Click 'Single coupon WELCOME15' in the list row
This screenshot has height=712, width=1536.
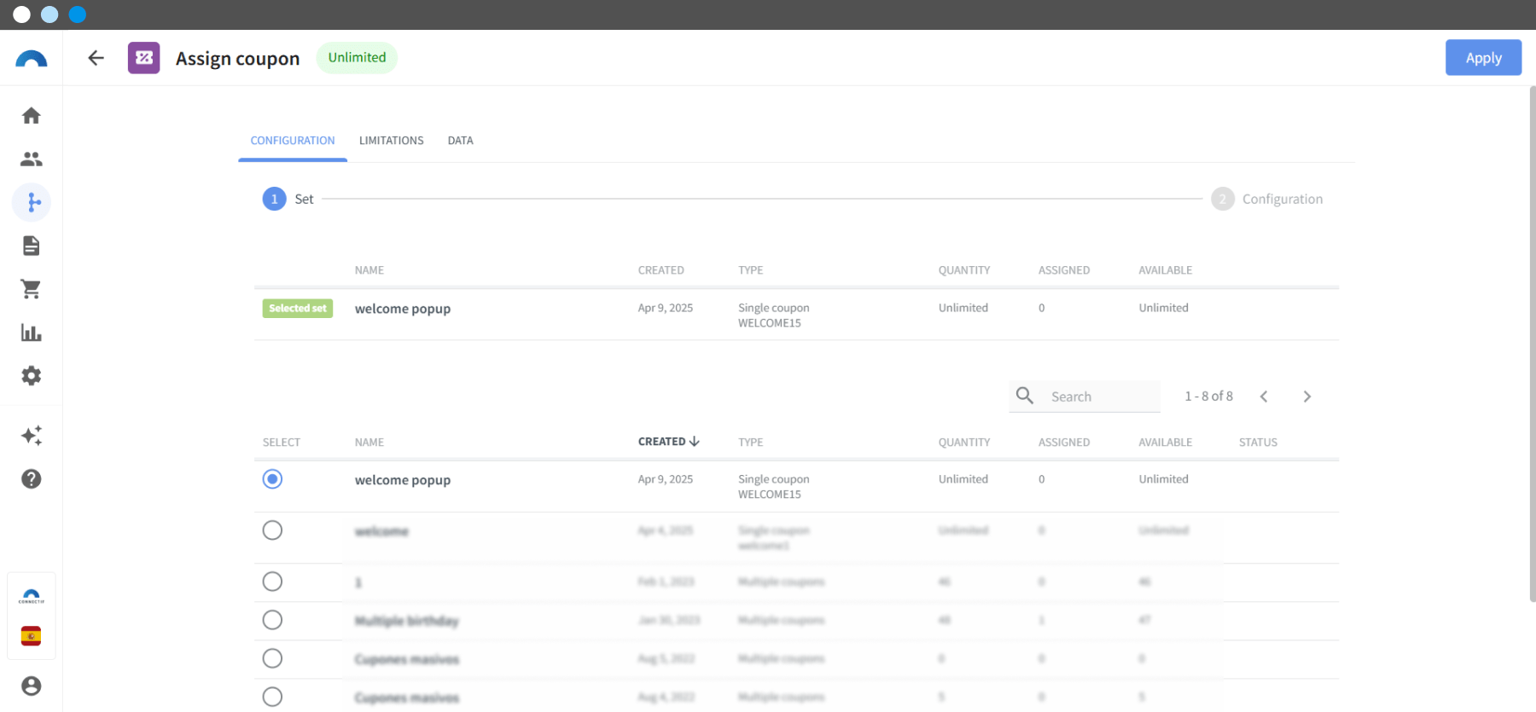click(x=774, y=487)
